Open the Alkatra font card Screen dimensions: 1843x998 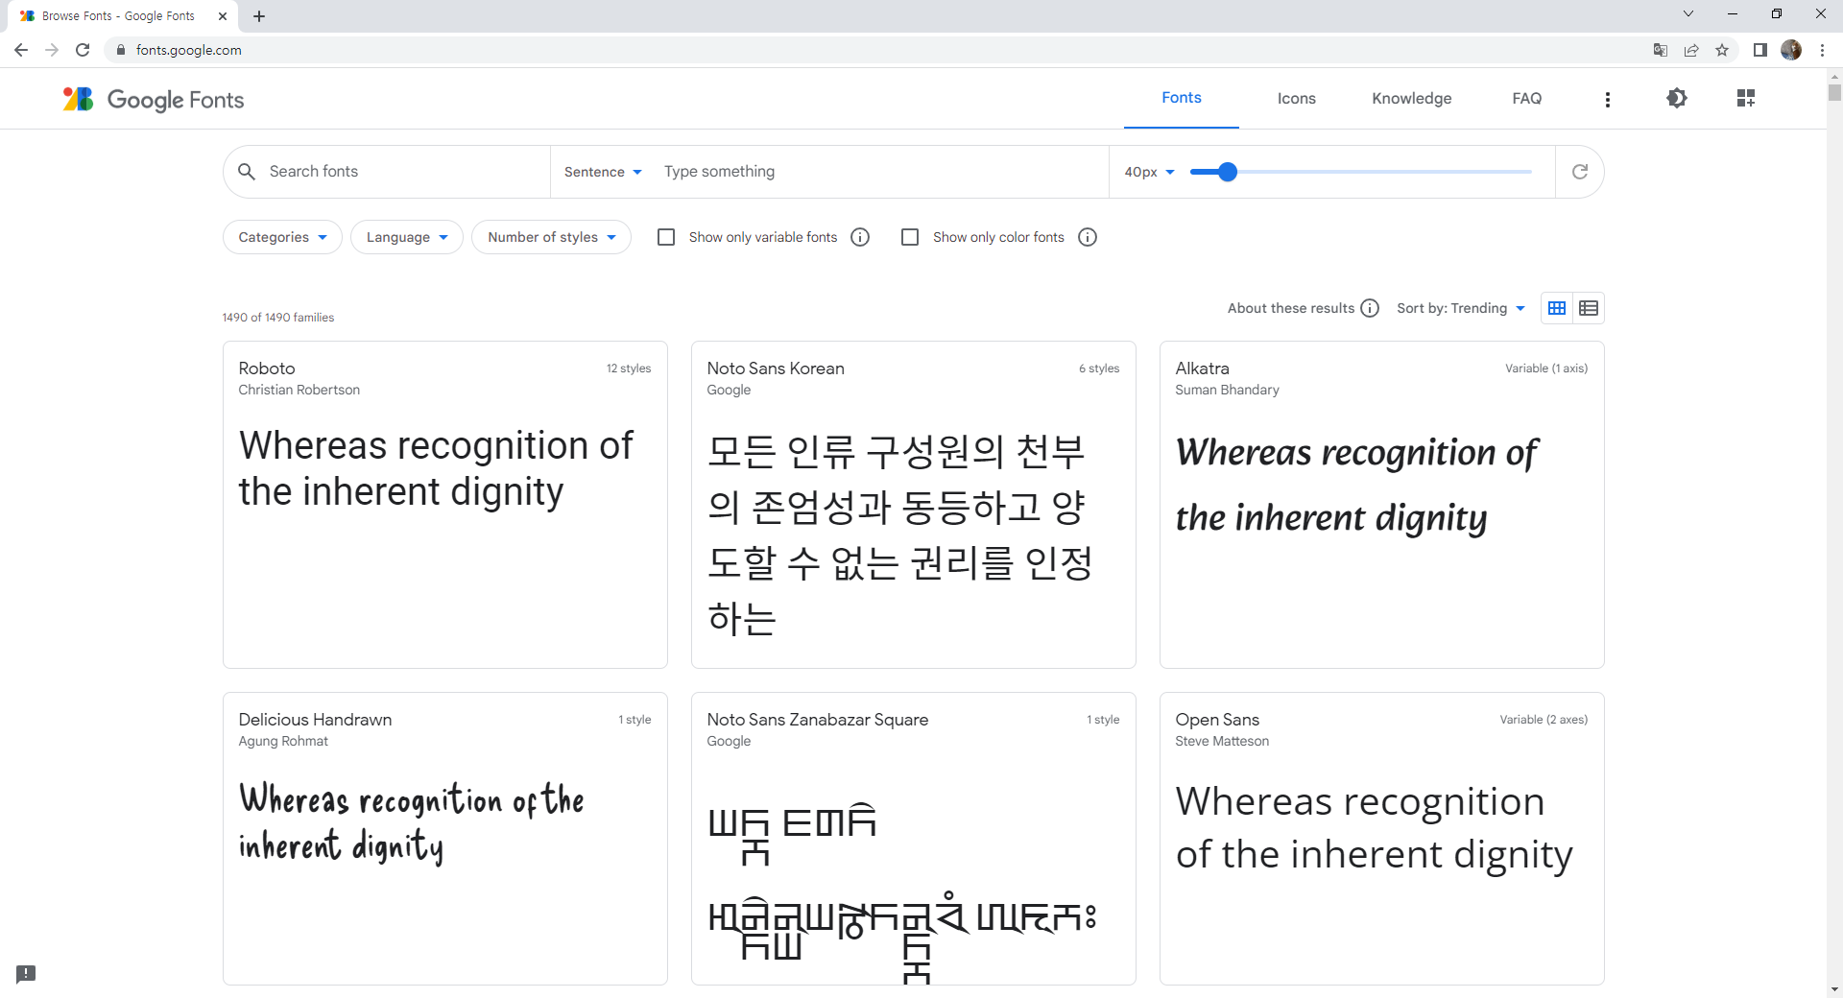(x=1382, y=505)
